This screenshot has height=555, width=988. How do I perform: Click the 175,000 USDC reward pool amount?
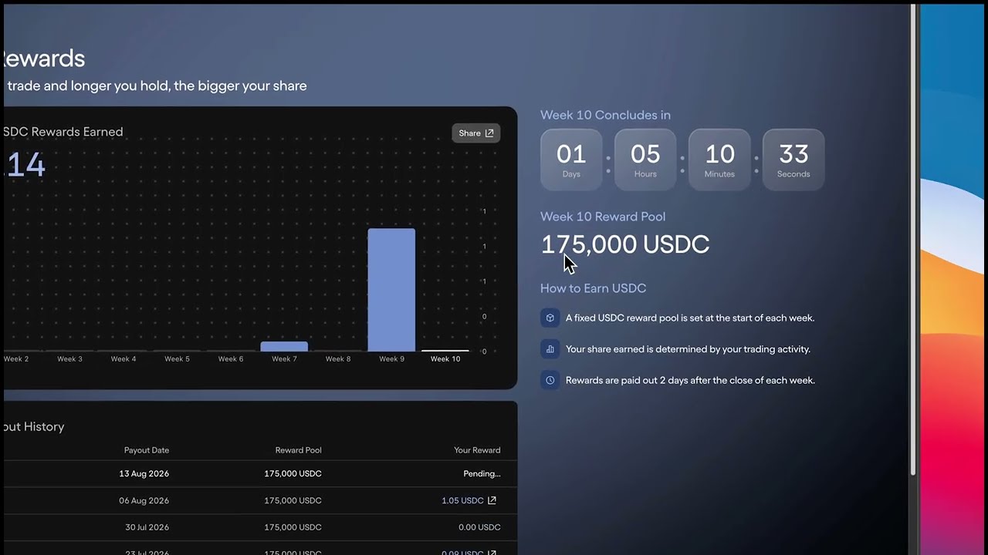coord(625,244)
